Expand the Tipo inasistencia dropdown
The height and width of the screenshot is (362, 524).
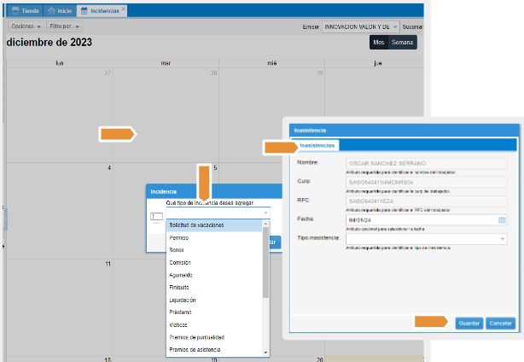503,238
